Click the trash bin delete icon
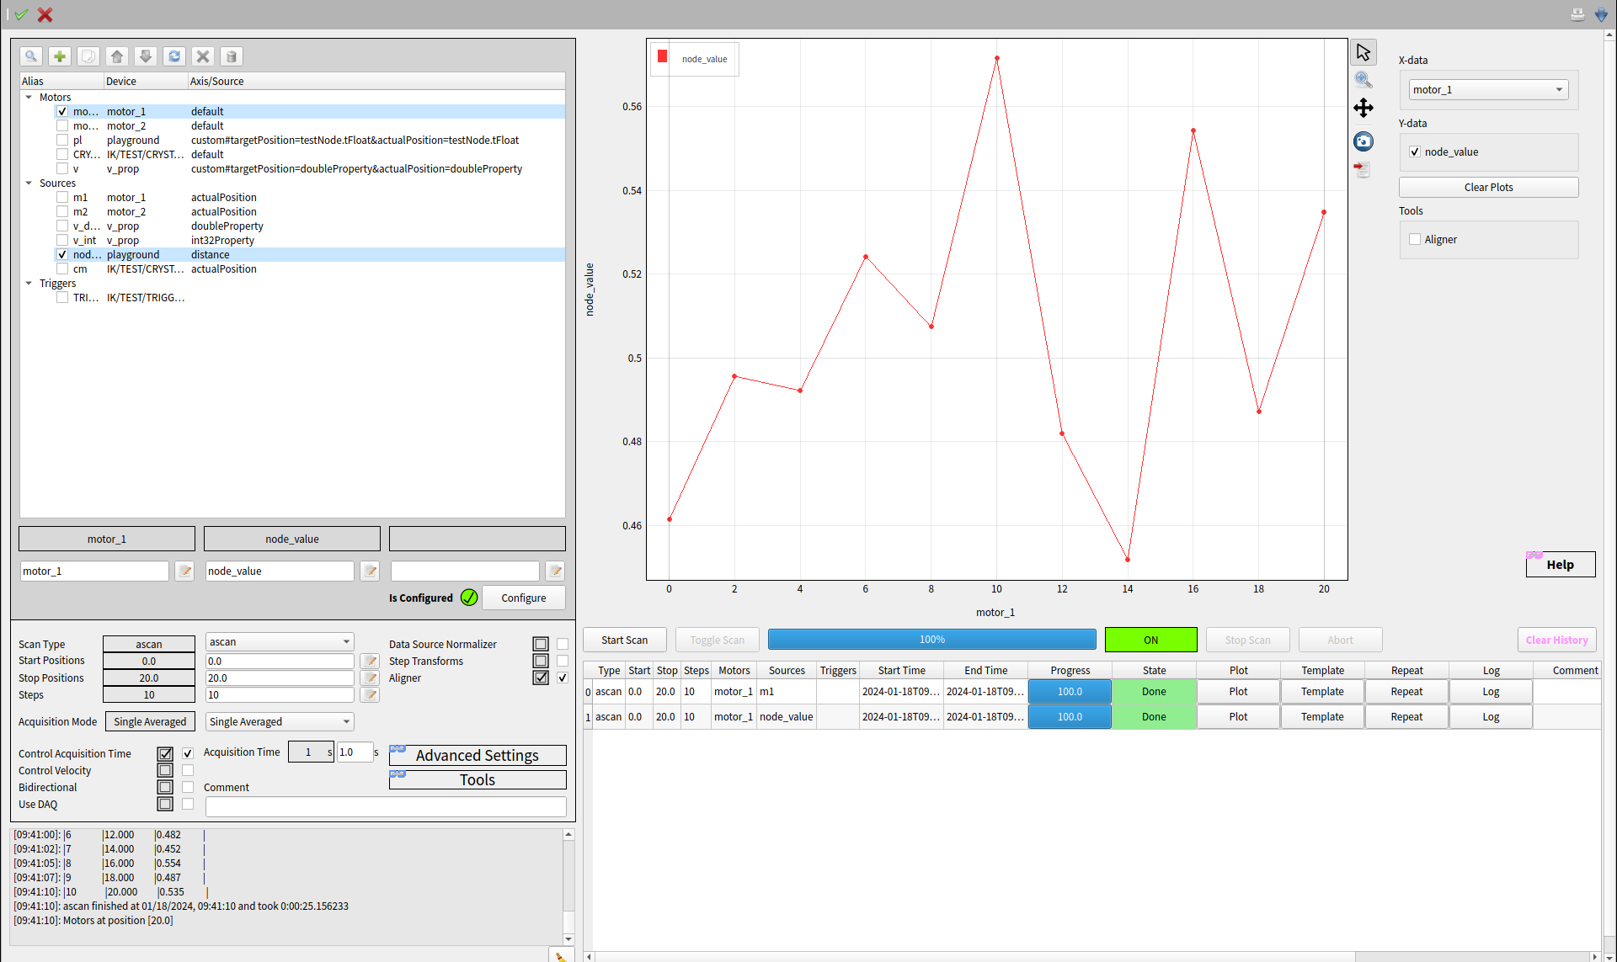 232,56
